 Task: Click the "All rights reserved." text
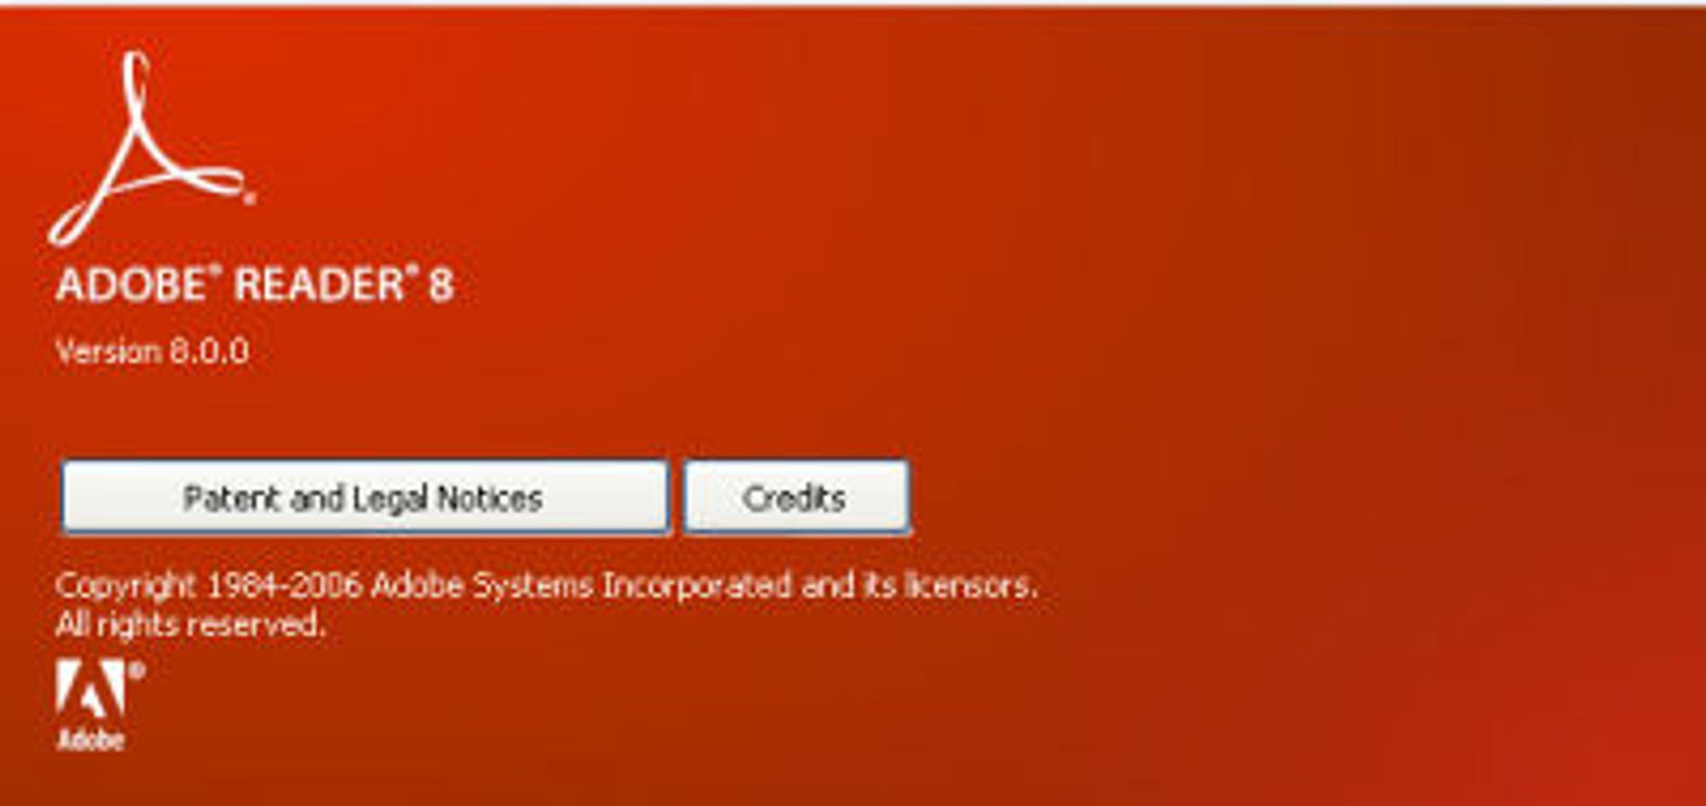point(190,624)
